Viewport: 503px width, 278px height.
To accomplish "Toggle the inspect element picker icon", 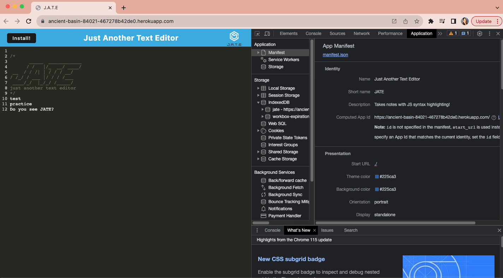I will [x=257, y=34].
